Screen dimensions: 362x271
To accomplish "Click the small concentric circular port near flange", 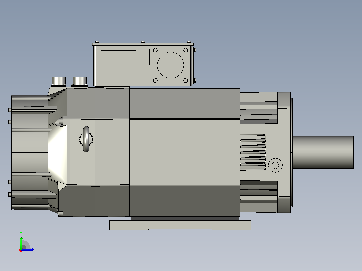I will tap(275, 165).
